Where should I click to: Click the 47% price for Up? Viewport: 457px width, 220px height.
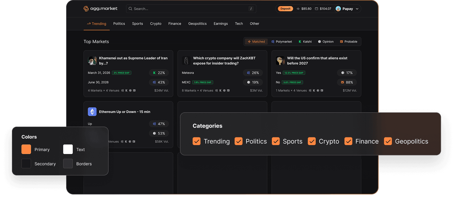(x=159, y=124)
